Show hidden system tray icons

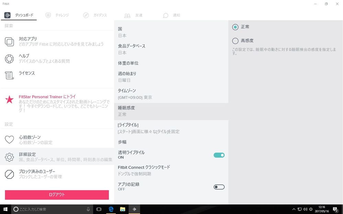(294, 209)
